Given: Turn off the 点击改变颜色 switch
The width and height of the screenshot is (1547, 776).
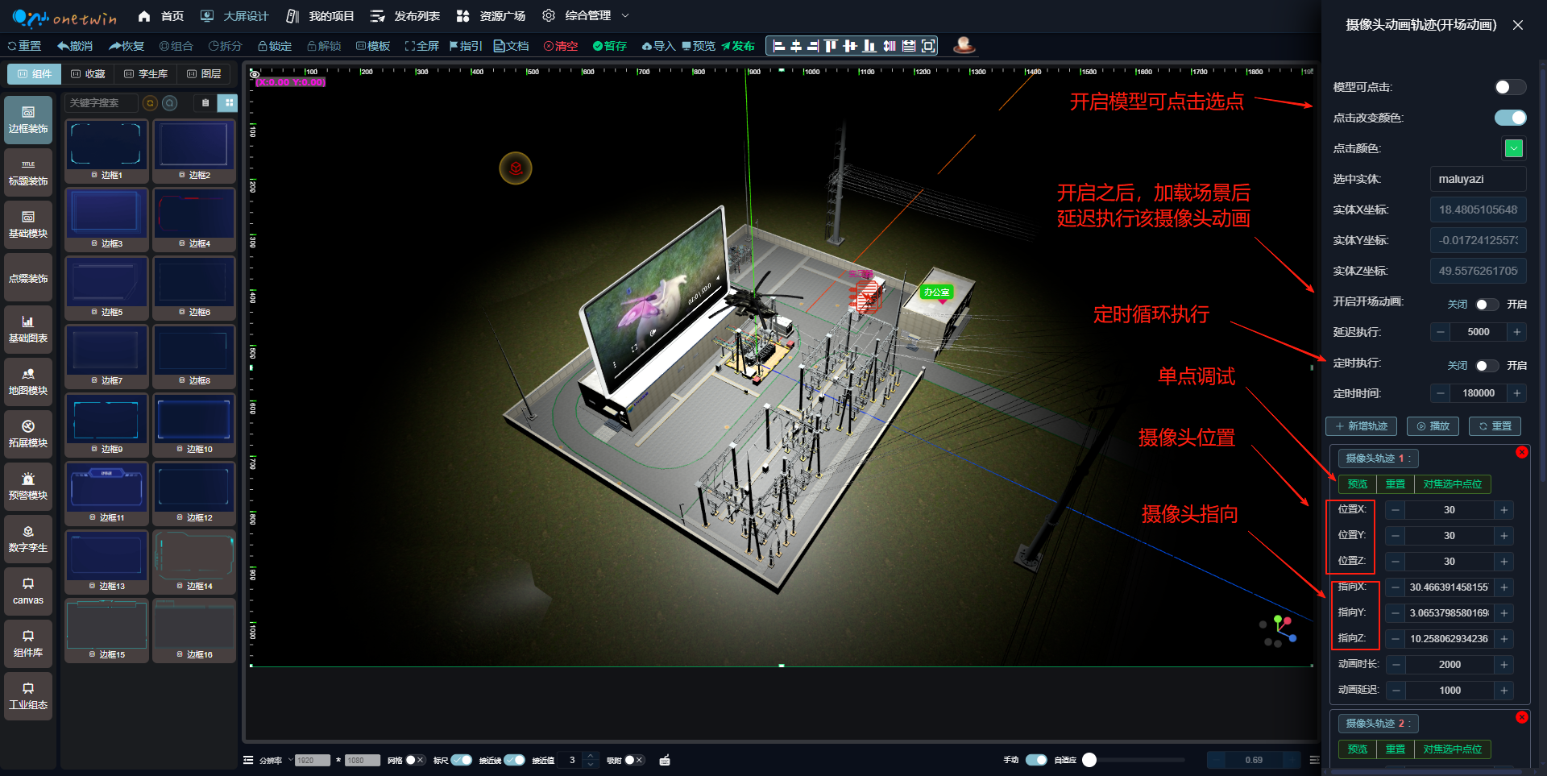Looking at the screenshot, I should point(1509,118).
